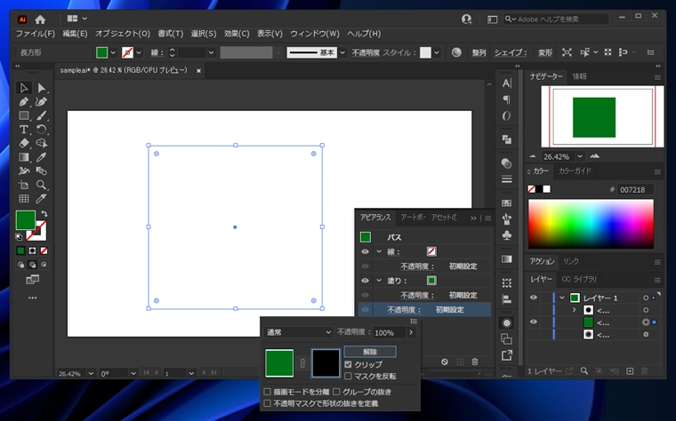The image size is (676, 421).
Task: Collapse レイヤー 1 tree arrow
Action: [562, 298]
